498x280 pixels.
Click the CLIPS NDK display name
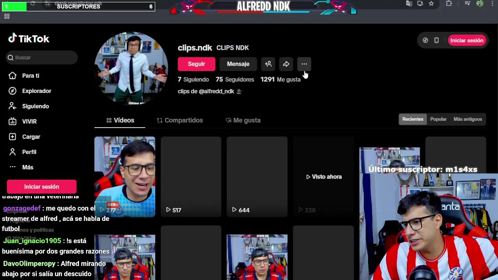(232, 48)
